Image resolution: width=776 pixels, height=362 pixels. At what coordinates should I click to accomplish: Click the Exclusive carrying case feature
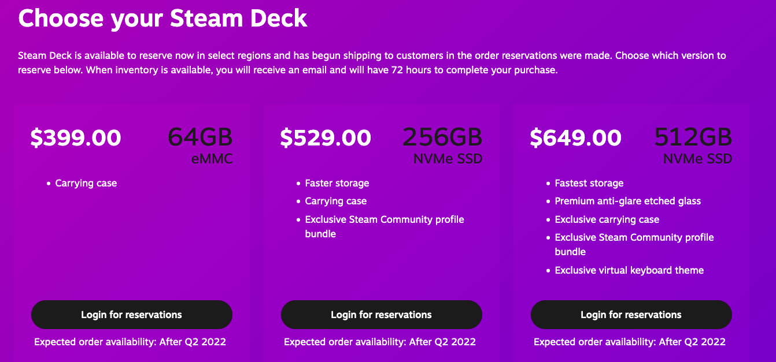607,219
